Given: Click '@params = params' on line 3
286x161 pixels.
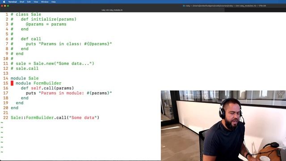Looking at the screenshot, I should 46,24.
